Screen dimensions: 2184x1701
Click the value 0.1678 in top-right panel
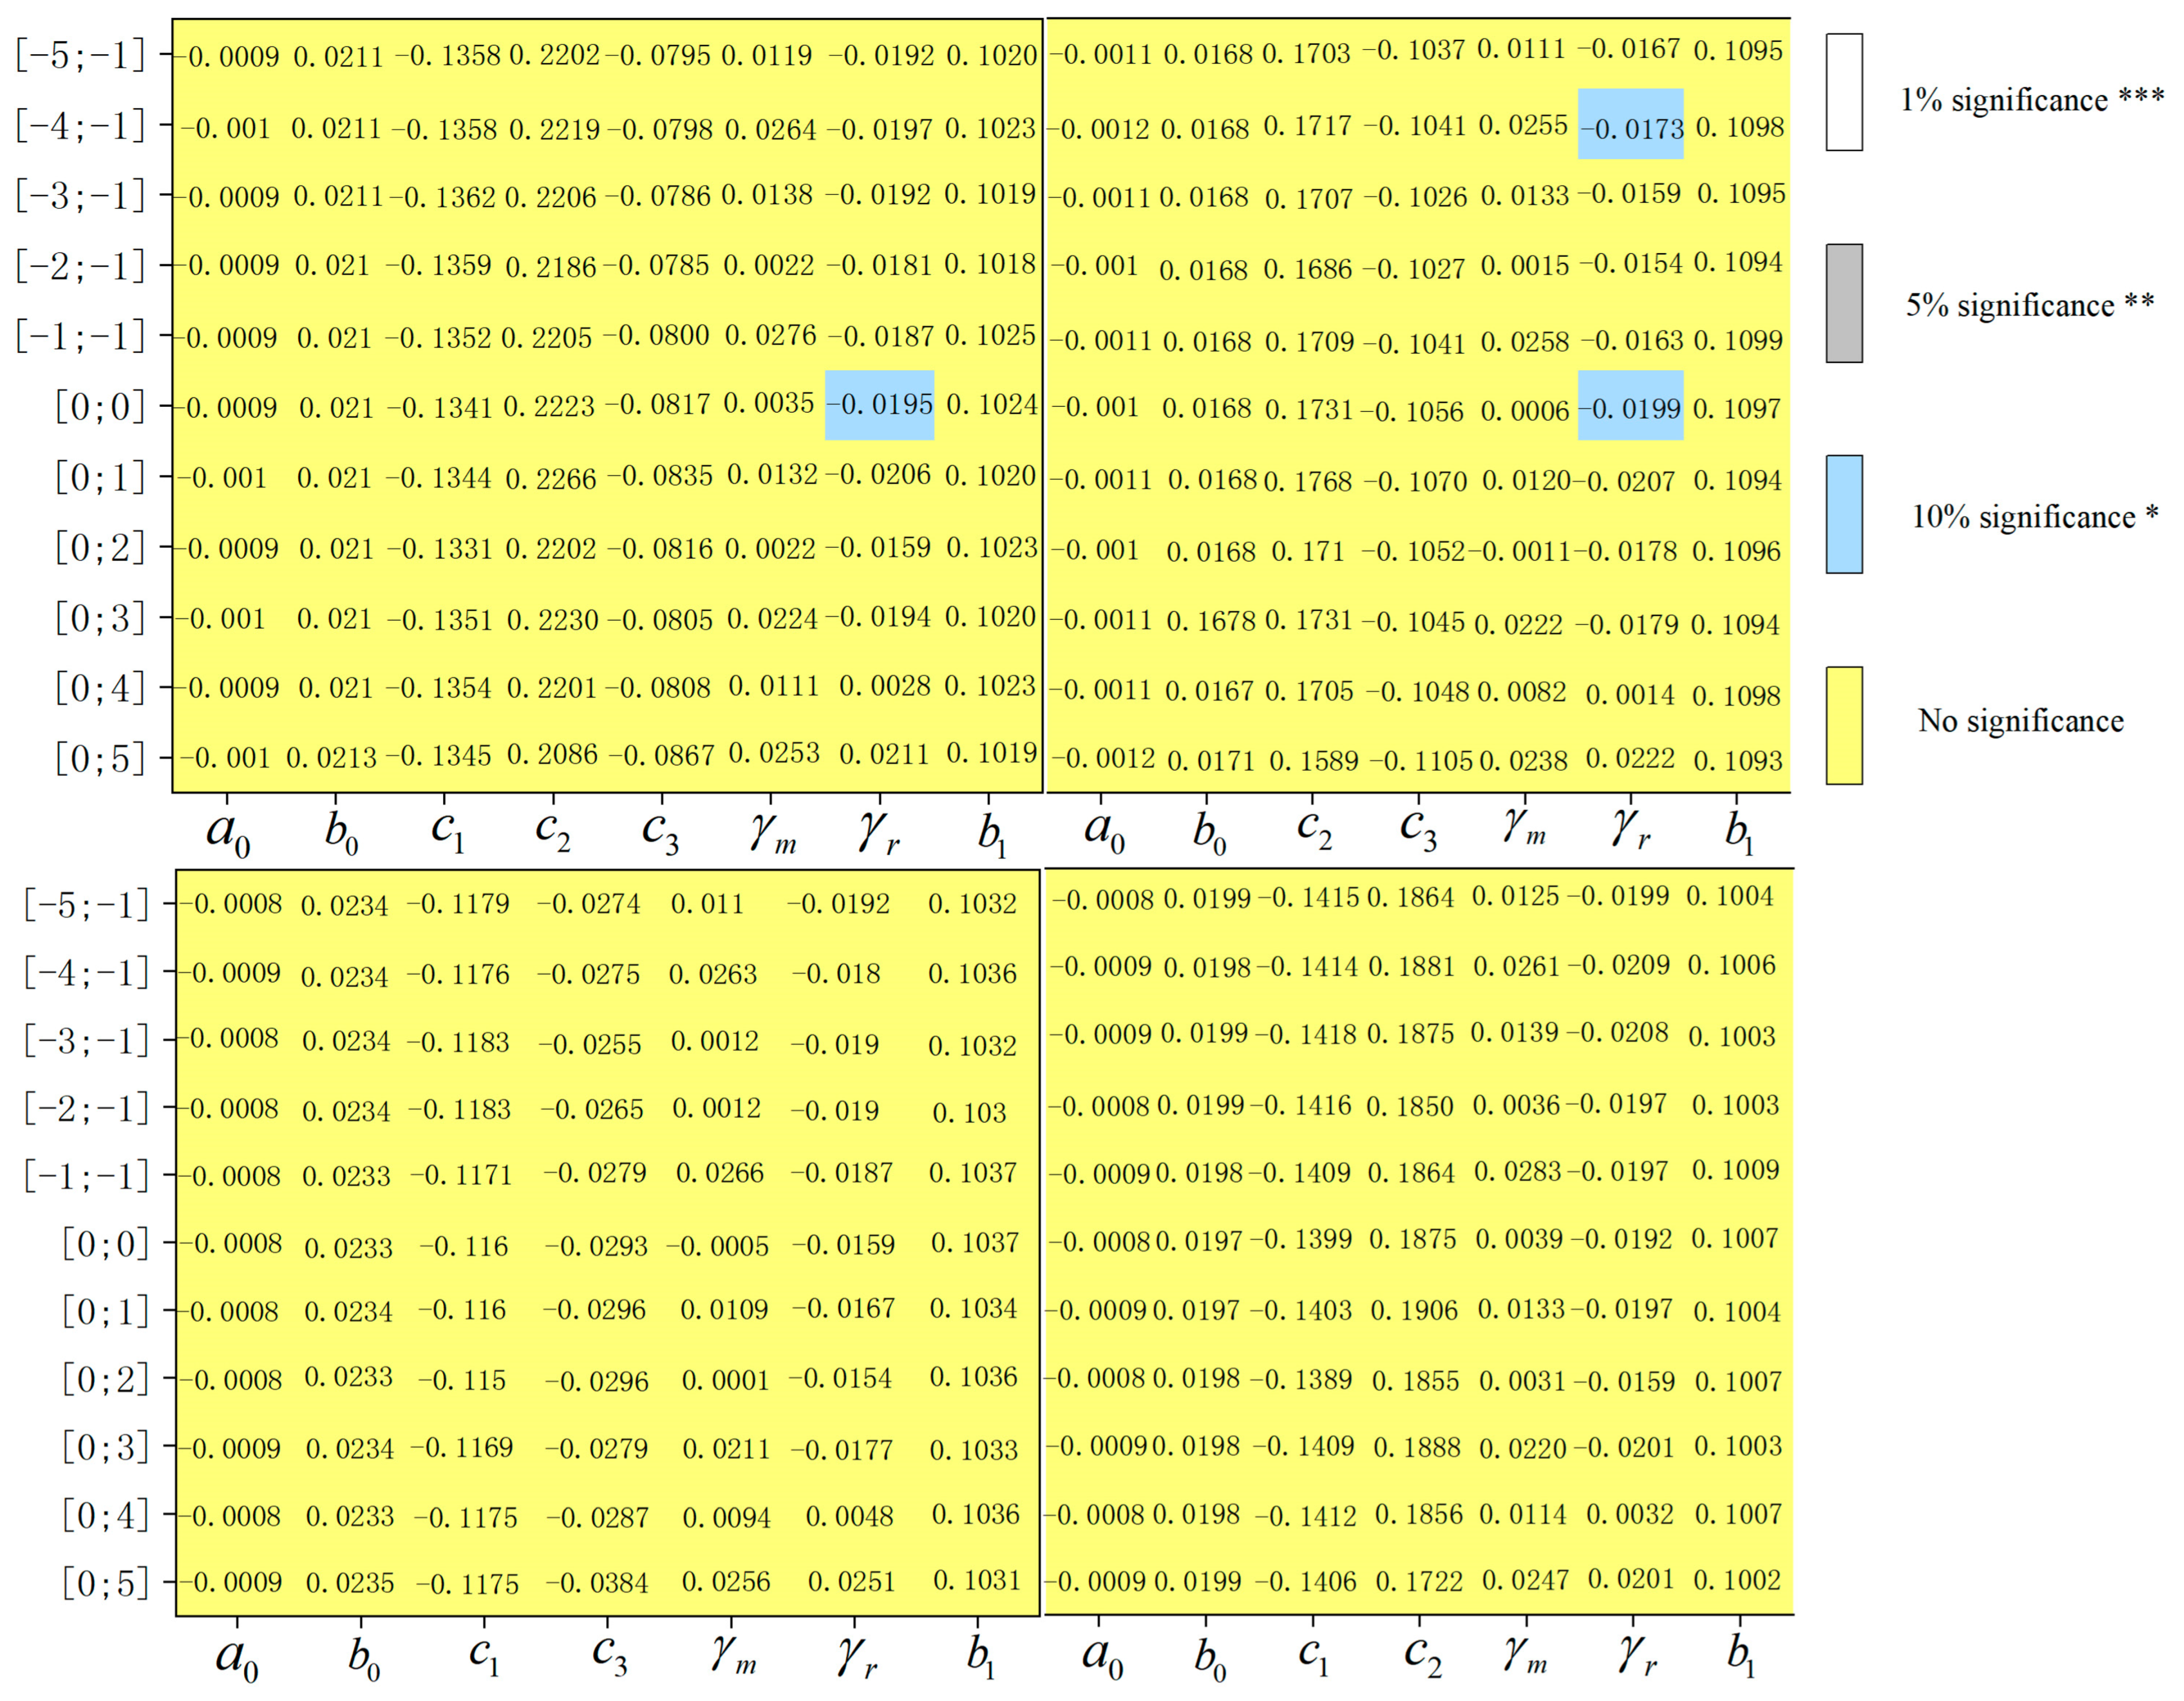pyautogui.click(x=1210, y=621)
